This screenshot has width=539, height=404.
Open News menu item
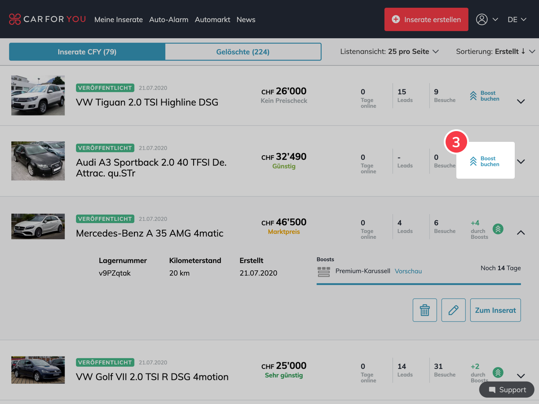tap(246, 20)
